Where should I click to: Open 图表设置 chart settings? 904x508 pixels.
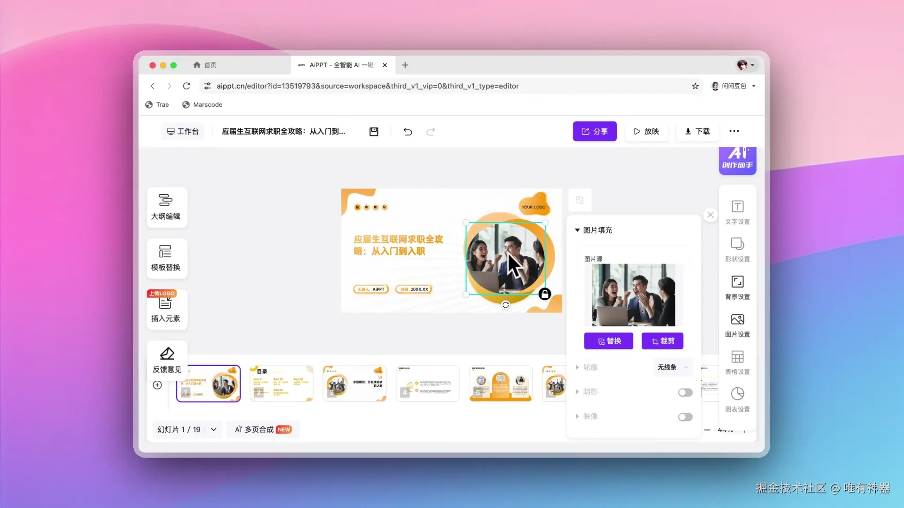click(737, 399)
